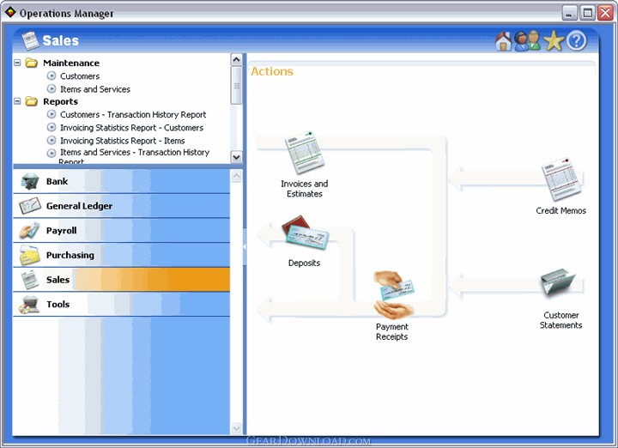This screenshot has width=618, height=448.
Task: Collapse the Reports tree node
Action: click(17, 101)
